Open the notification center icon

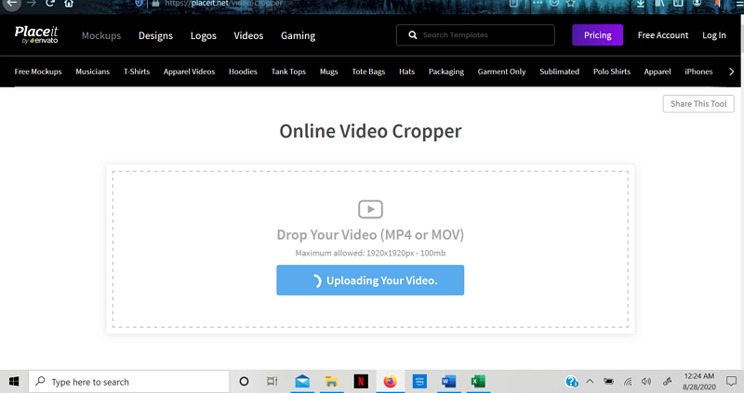731,382
